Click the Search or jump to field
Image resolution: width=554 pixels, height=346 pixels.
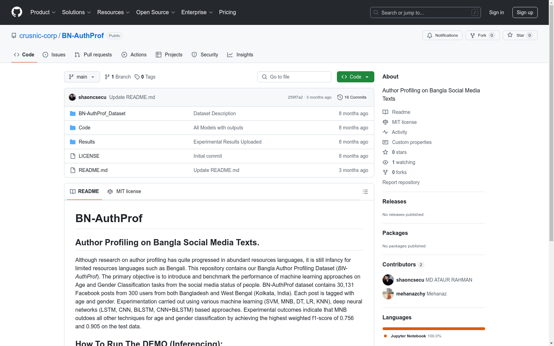[426, 12]
